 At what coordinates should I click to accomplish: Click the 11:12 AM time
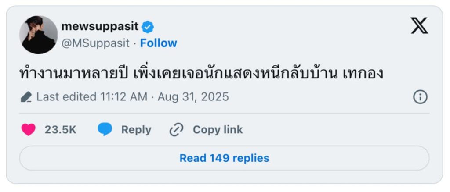tap(123, 97)
